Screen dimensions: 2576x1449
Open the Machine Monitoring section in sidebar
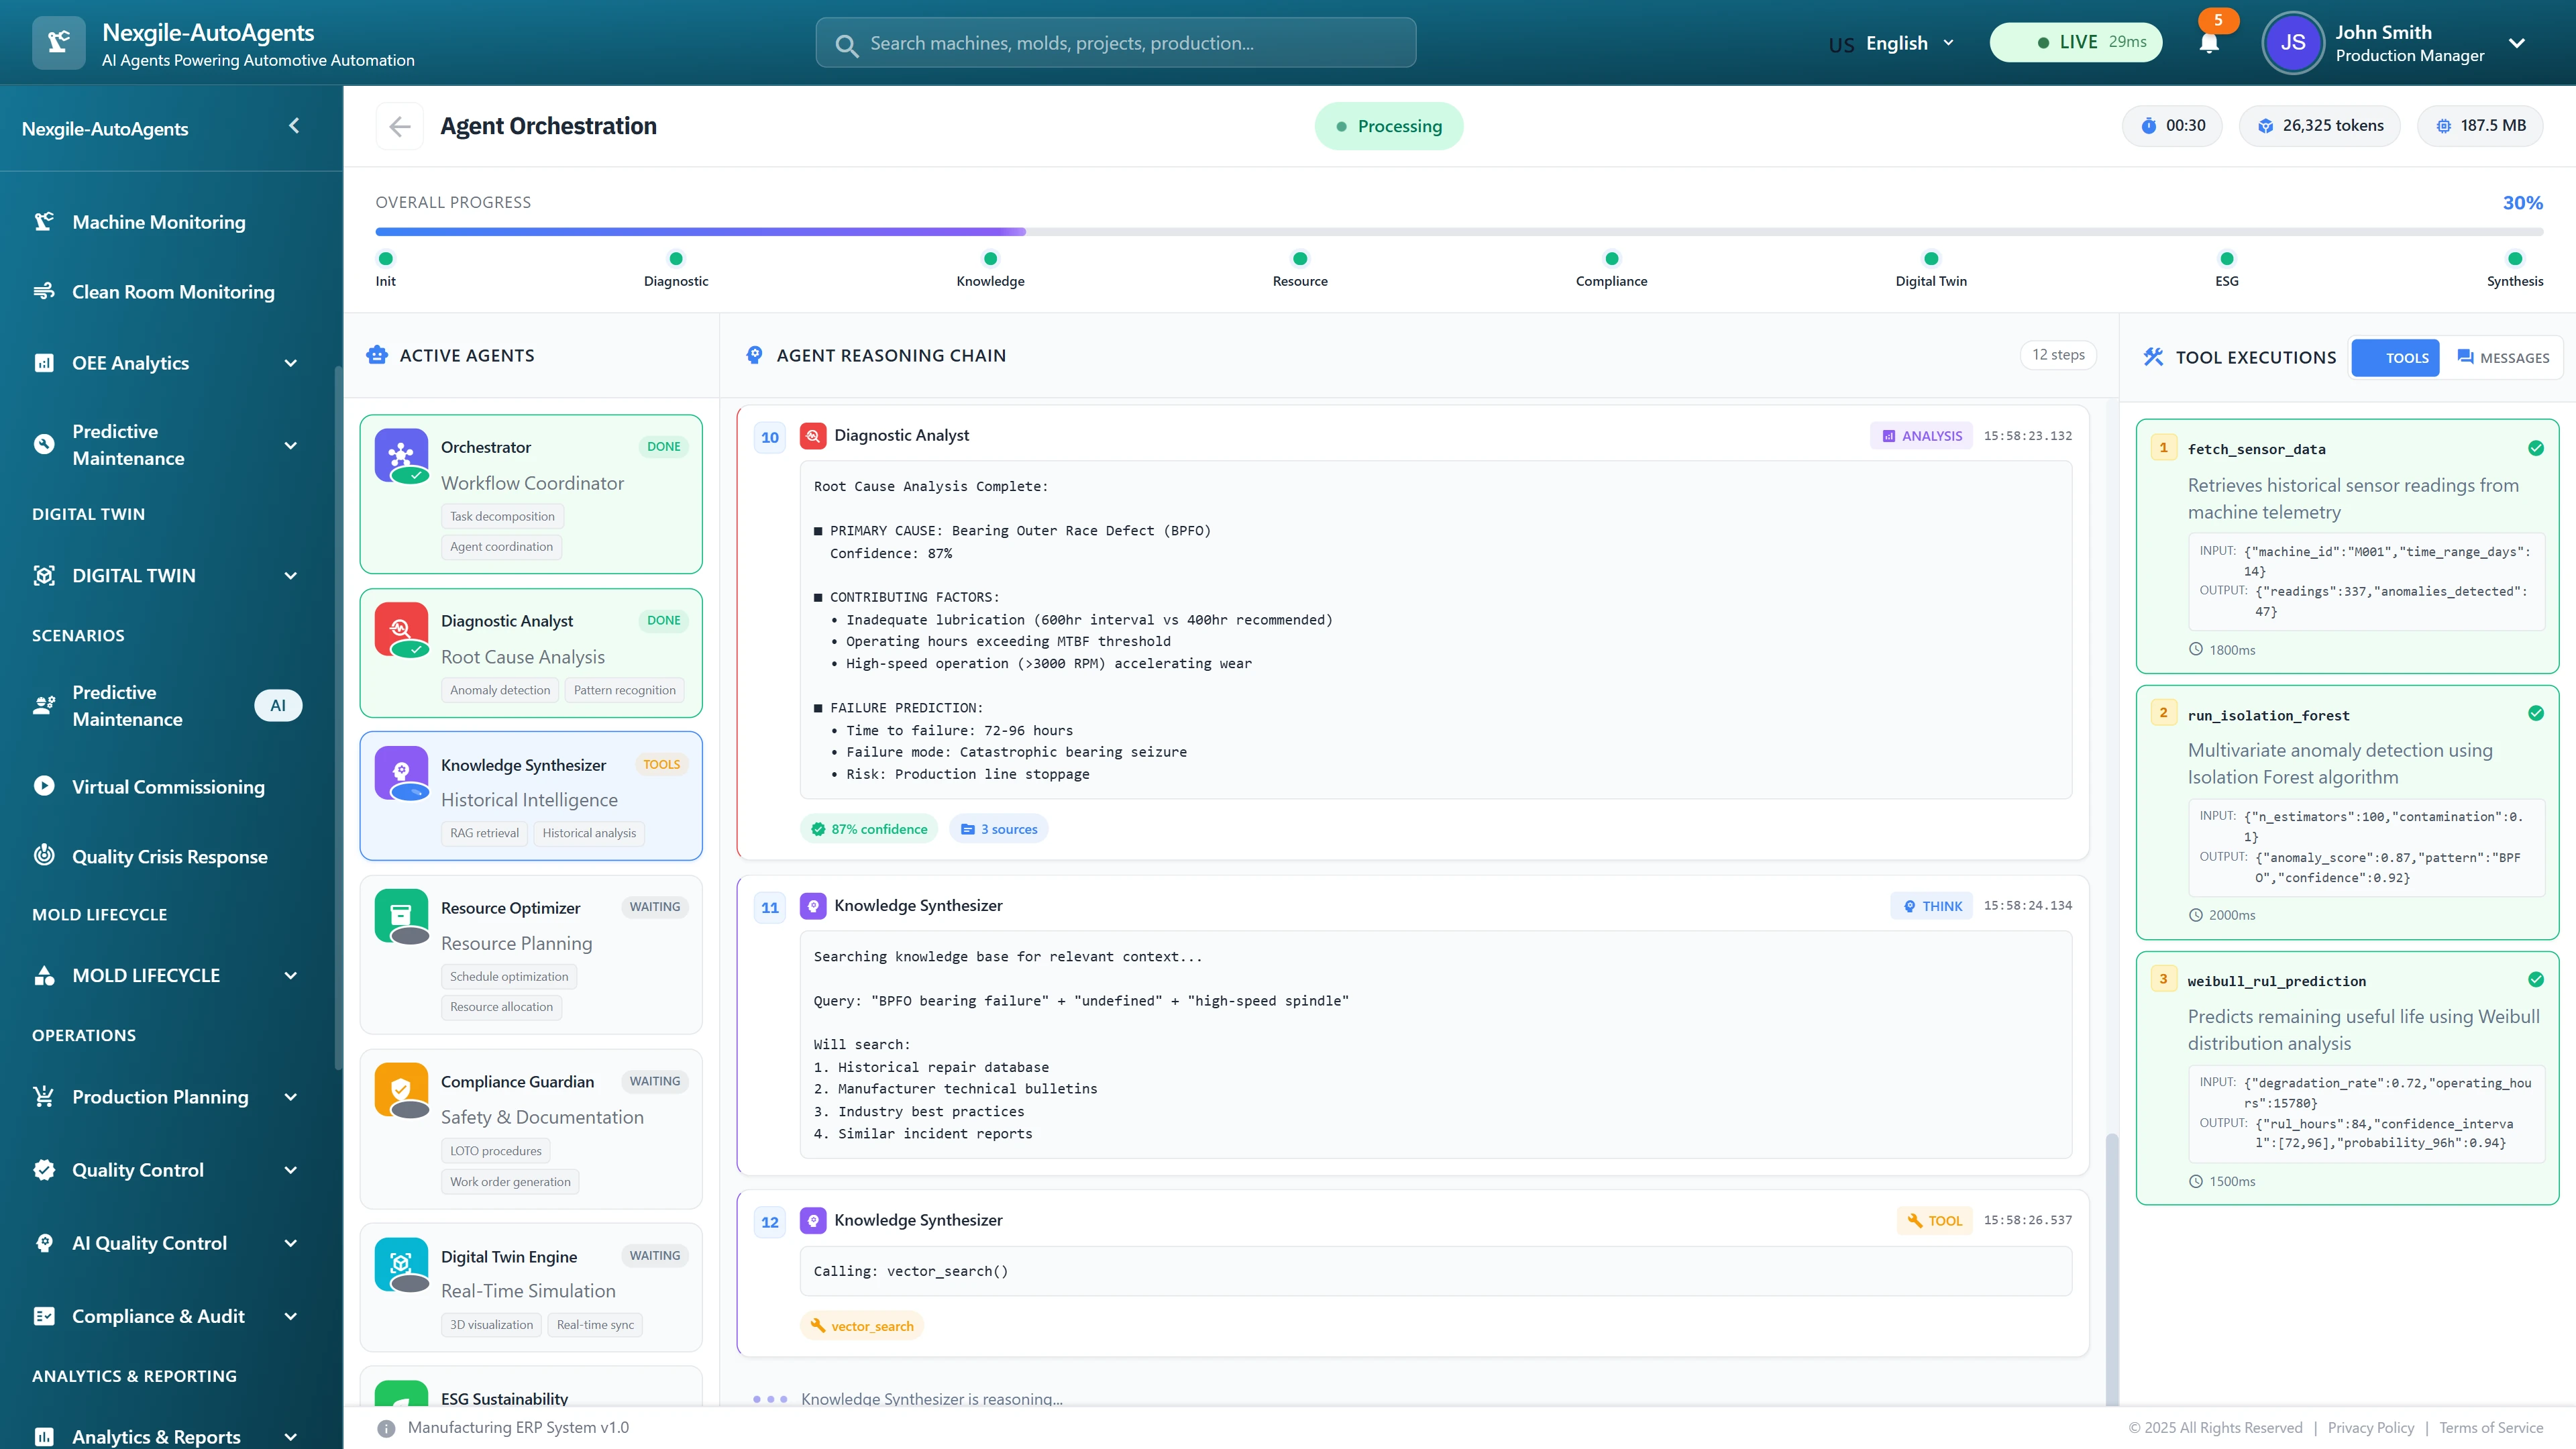coord(43,221)
